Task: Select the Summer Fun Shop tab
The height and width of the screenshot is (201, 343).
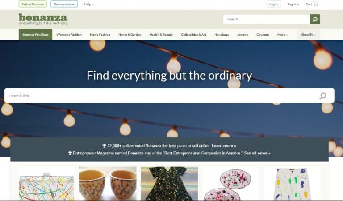Action: [x=35, y=34]
